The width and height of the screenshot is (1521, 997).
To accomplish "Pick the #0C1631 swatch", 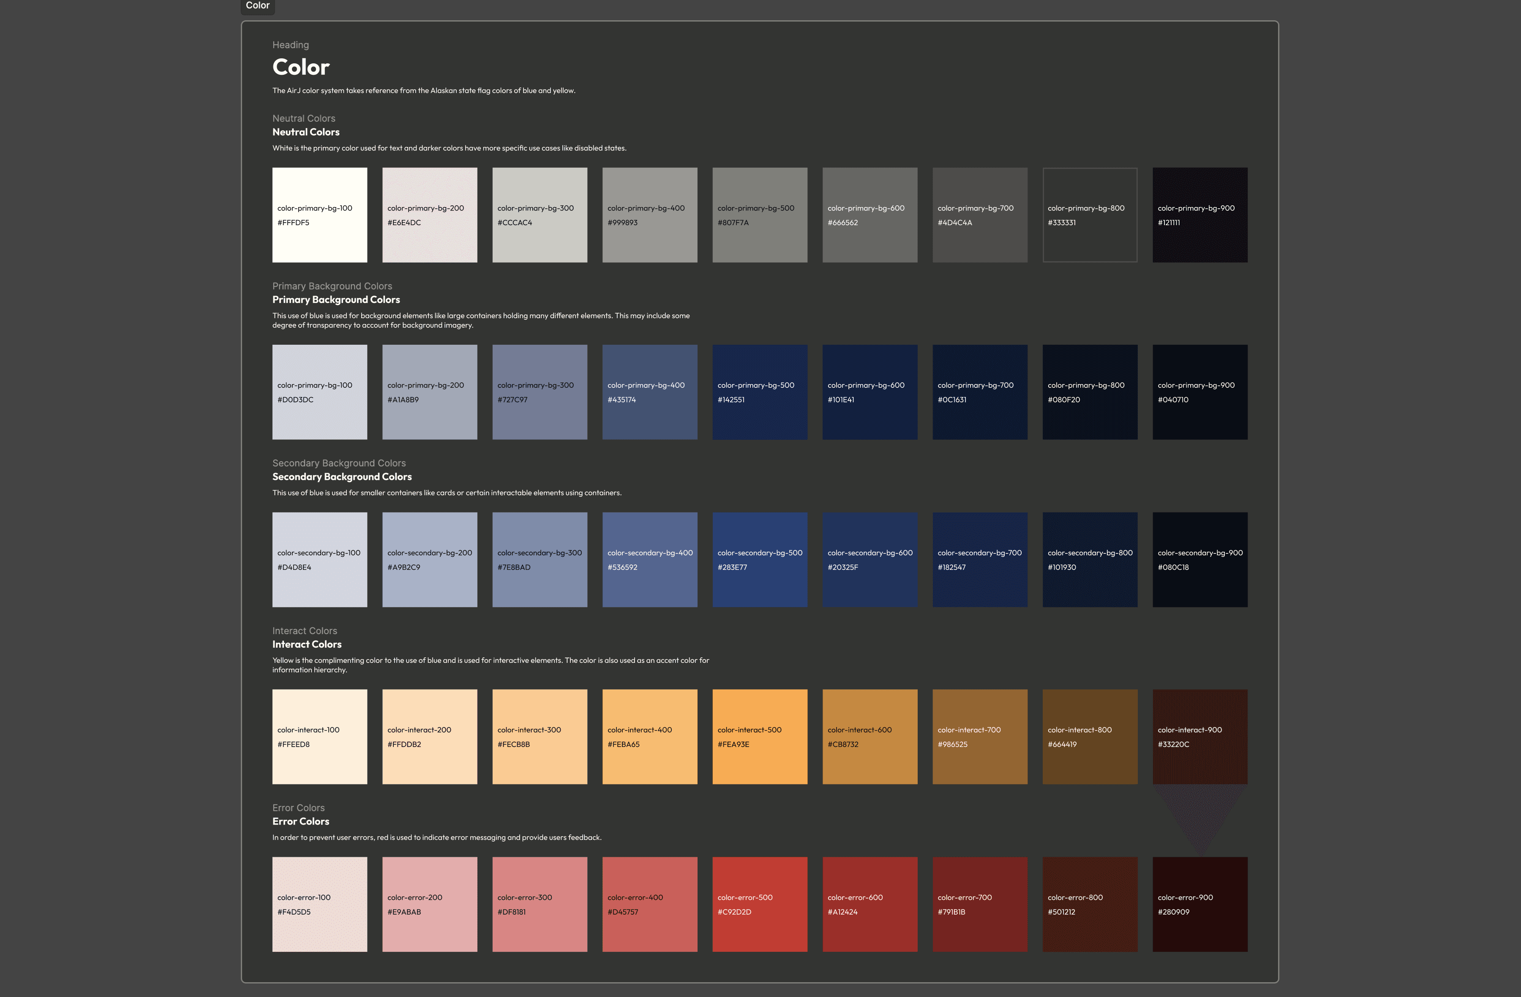I will (980, 392).
